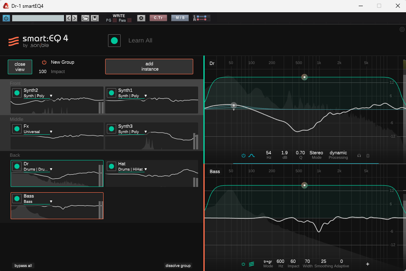This screenshot has width=406, height=271.
Task: Enable the WRITE Para checkbox
Action: [x=130, y=20]
